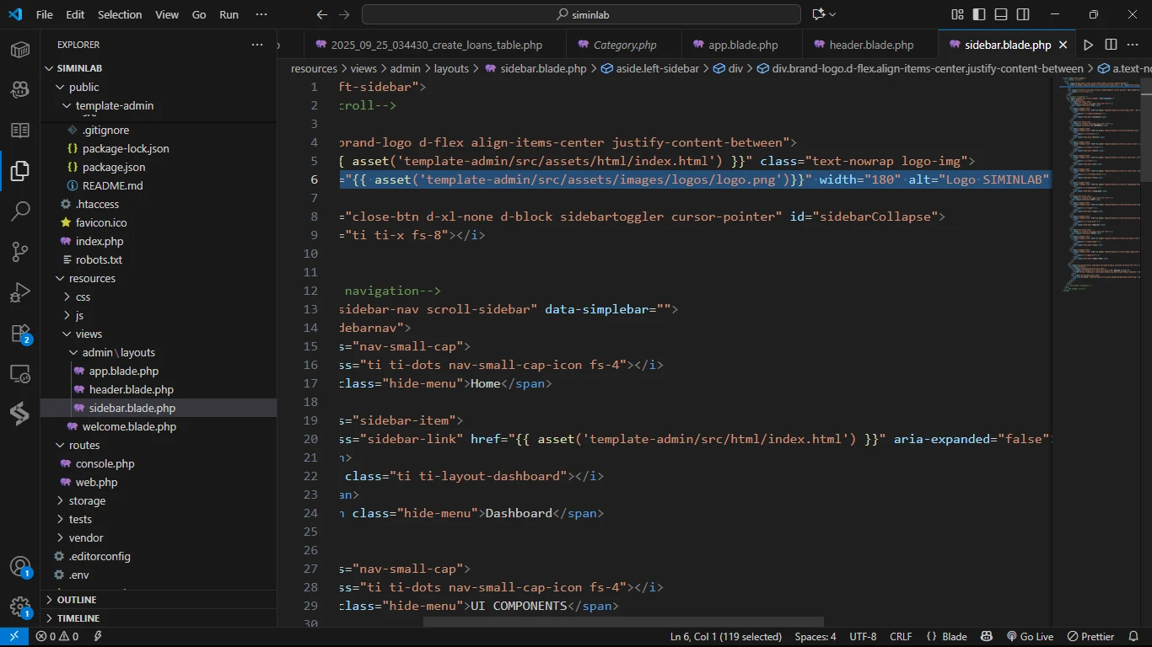Open the Selection menu
1152x647 pixels.
coord(120,14)
